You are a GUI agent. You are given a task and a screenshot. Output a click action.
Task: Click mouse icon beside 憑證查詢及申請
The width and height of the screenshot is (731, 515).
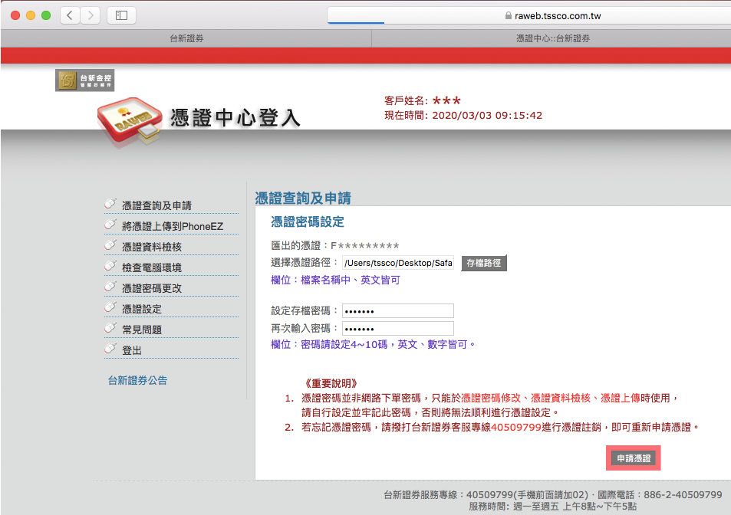[x=110, y=204]
